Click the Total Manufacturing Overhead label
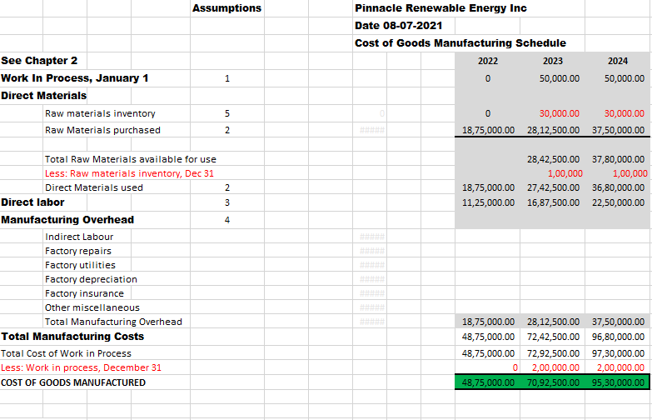Image resolution: width=652 pixels, height=420 pixels. (113, 322)
